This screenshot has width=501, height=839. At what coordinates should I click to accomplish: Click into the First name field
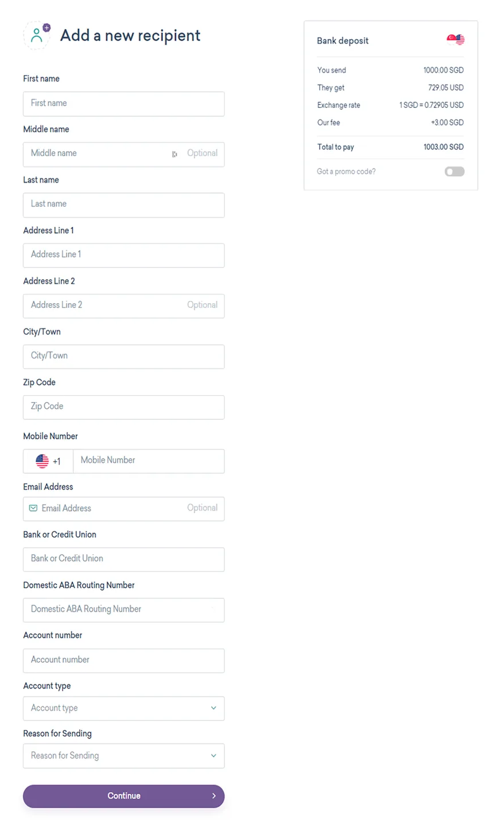click(x=123, y=104)
